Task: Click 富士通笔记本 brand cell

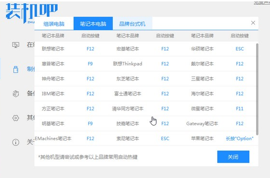Action: [128, 94]
